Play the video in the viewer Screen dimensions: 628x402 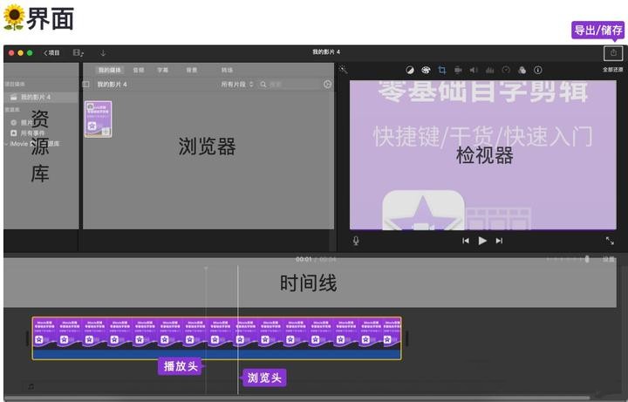pos(482,241)
